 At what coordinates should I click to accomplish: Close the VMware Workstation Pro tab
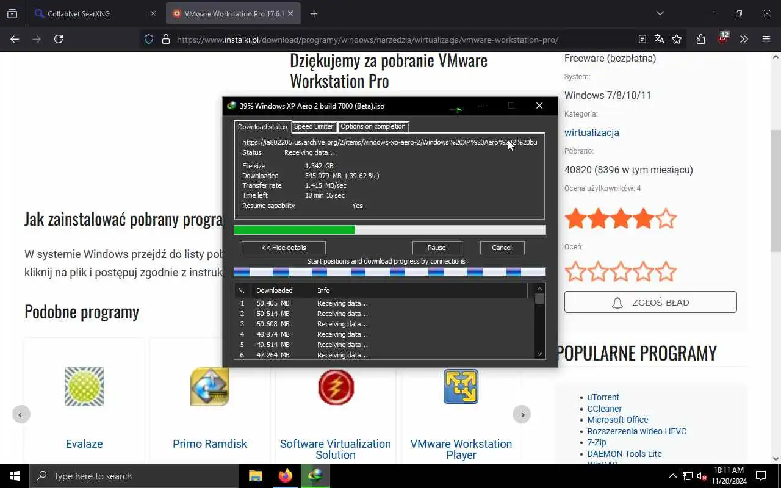pos(290,13)
